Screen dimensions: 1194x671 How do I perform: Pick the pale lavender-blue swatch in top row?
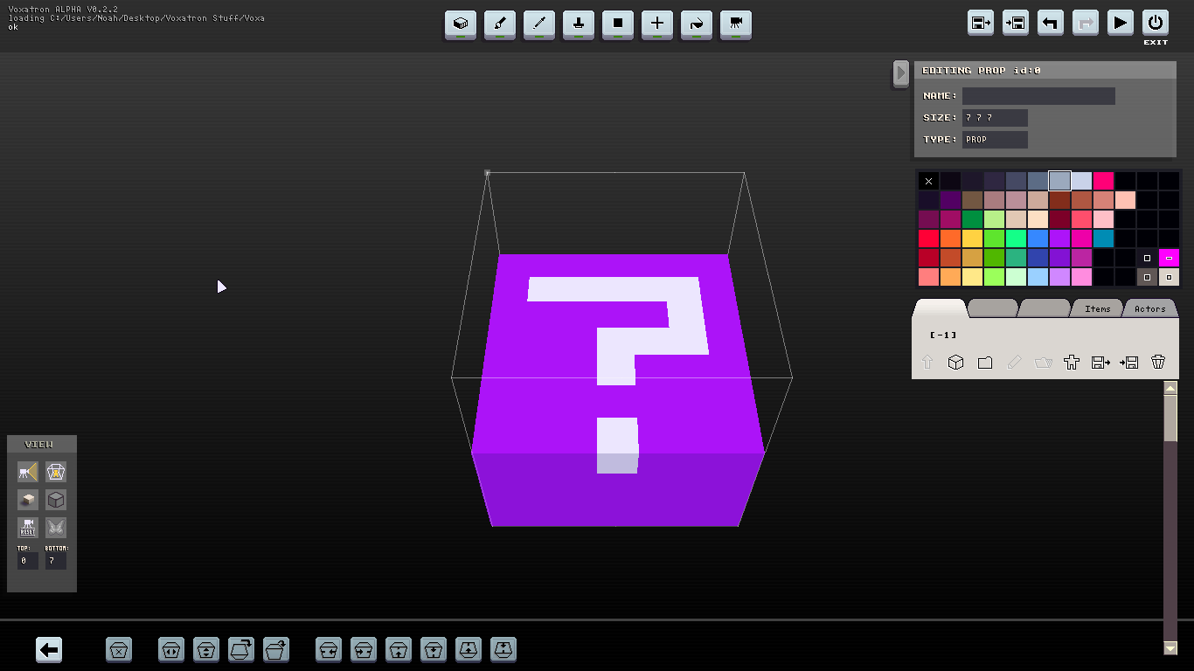click(x=1082, y=181)
